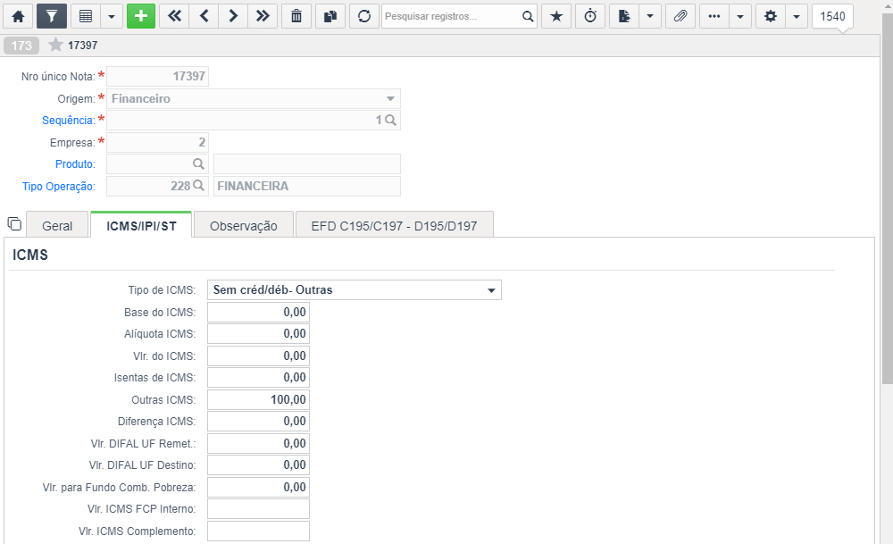Open the Origem Financeiro dropdown
Image resolution: width=893 pixels, height=544 pixels.
pyautogui.click(x=254, y=98)
